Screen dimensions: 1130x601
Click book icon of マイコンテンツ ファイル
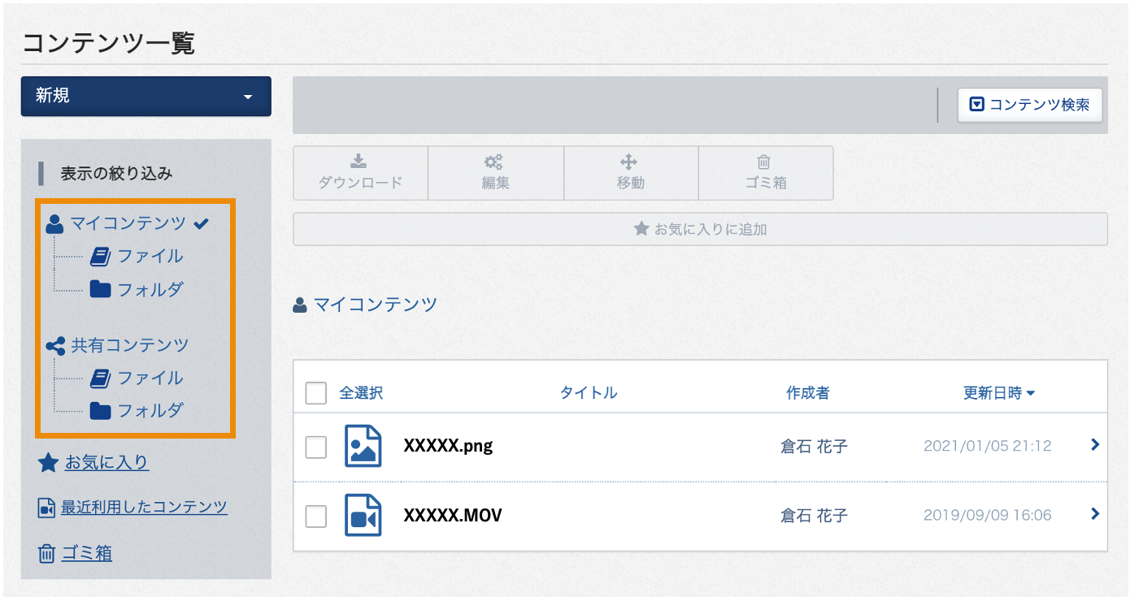coord(100,257)
